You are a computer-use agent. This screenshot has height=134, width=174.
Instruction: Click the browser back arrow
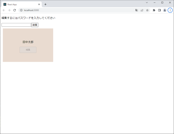4,10
